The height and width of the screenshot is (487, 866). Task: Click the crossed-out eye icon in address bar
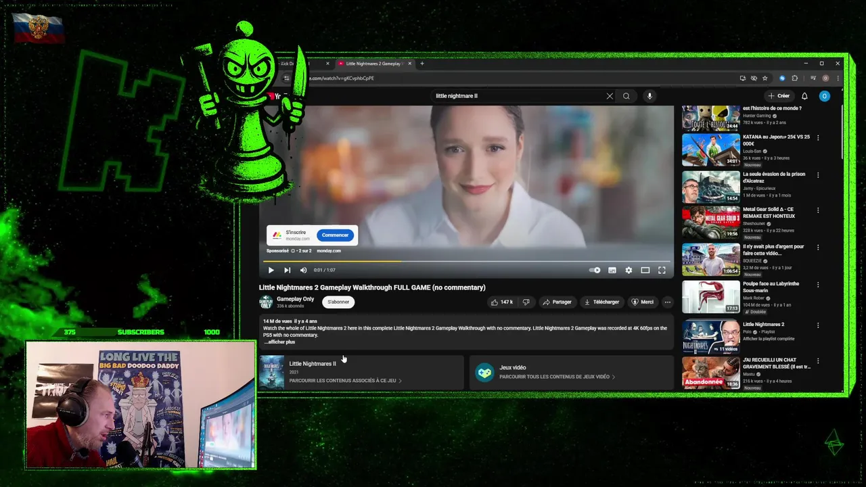(754, 78)
